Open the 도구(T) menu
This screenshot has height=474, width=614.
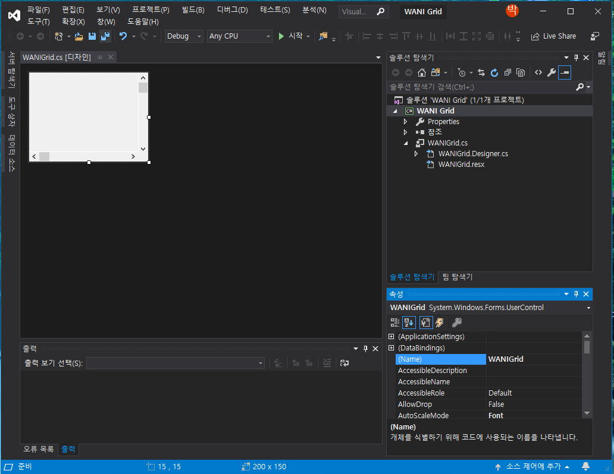click(x=38, y=22)
